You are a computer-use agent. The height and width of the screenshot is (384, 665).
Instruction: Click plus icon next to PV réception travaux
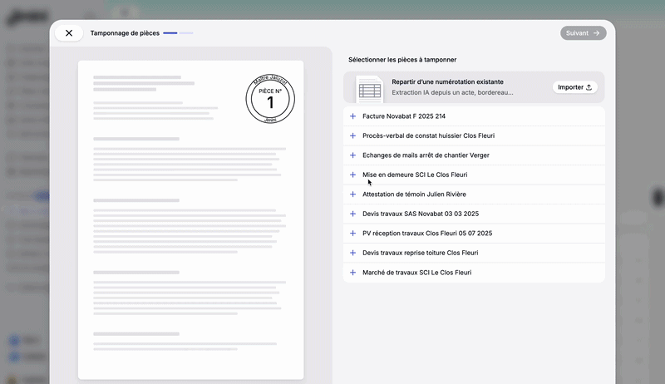352,233
